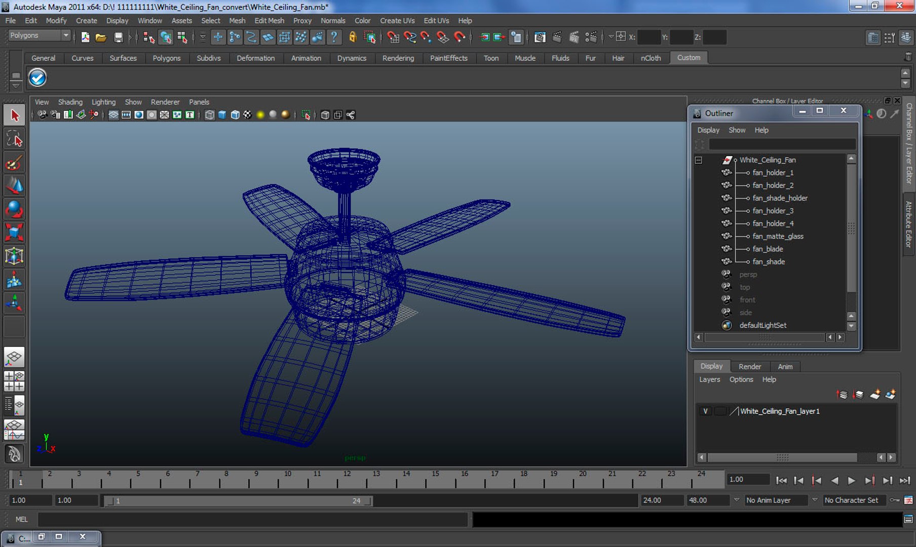Click the New Scene icon
This screenshot has height=547, width=916.
point(85,37)
